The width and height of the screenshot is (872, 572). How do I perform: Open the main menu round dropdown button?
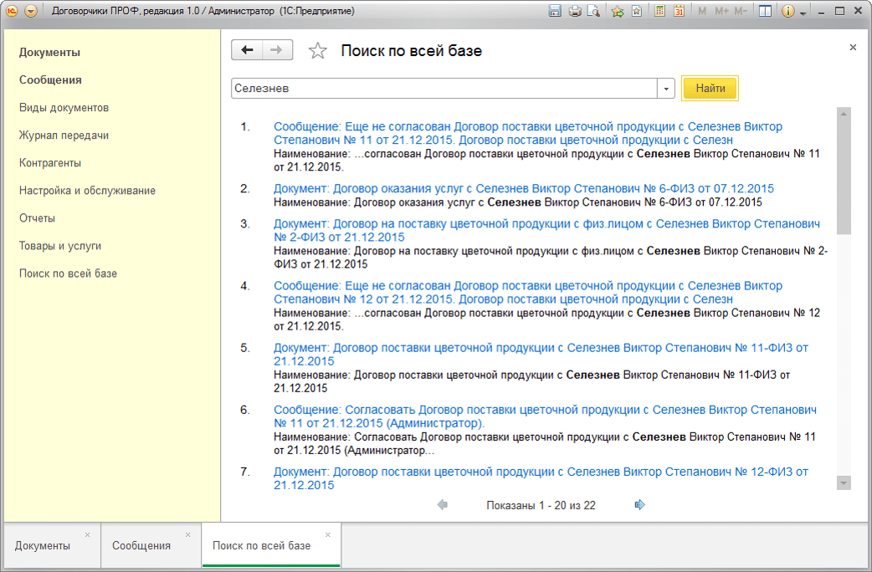coord(31,12)
